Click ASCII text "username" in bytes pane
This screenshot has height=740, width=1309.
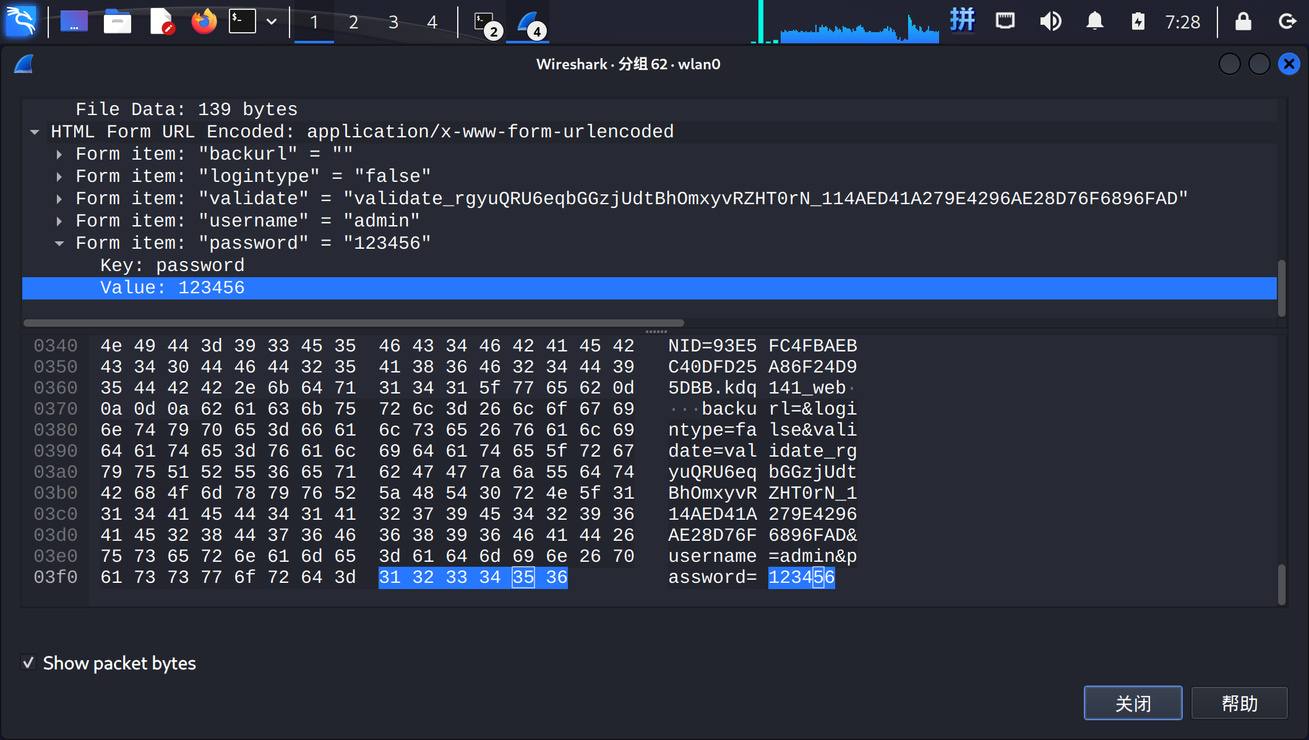[713, 556]
